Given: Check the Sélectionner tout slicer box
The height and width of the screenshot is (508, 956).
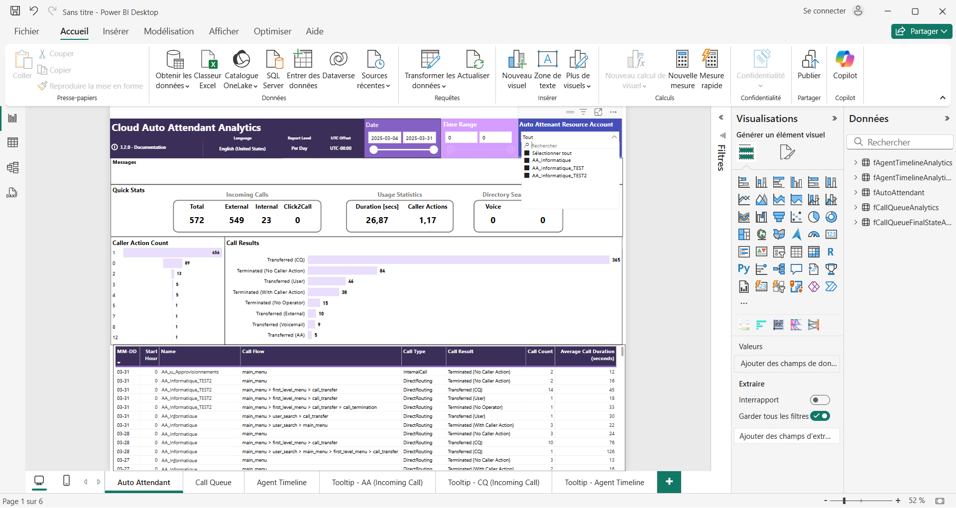Looking at the screenshot, I should 527,153.
